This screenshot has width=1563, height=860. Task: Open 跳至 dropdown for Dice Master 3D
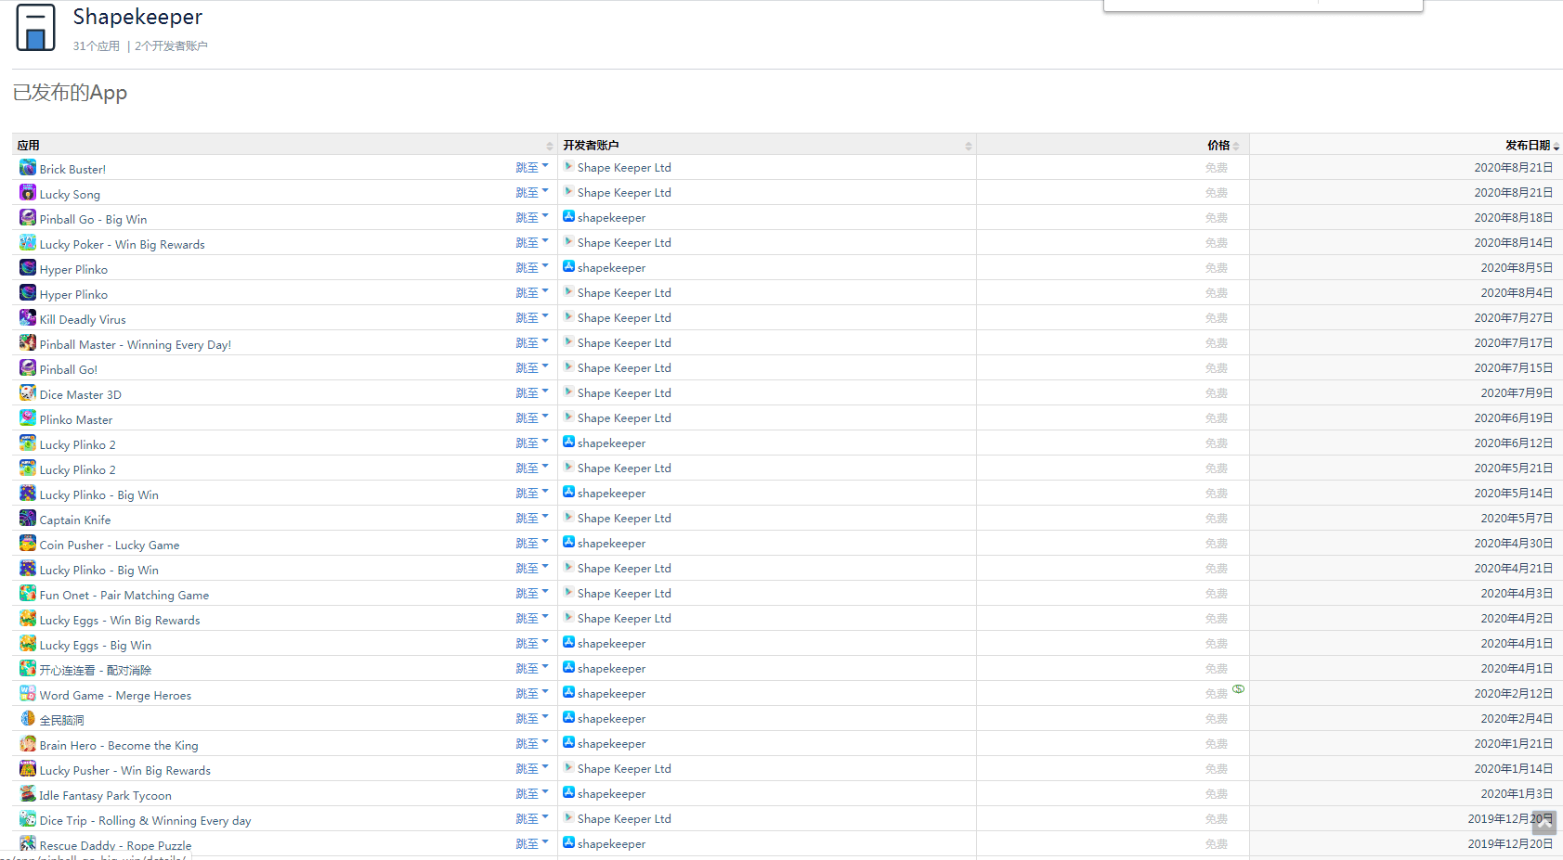pos(532,393)
